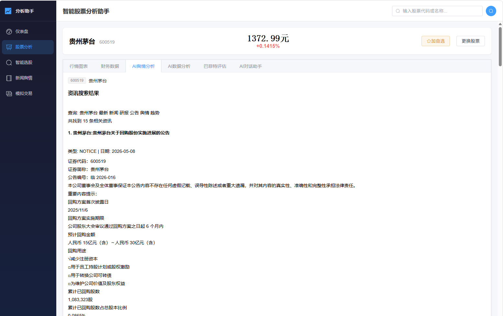Go to 新闻舆情 via its document icon
Screen dimensions: 503x316
click(x=9, y=78)
